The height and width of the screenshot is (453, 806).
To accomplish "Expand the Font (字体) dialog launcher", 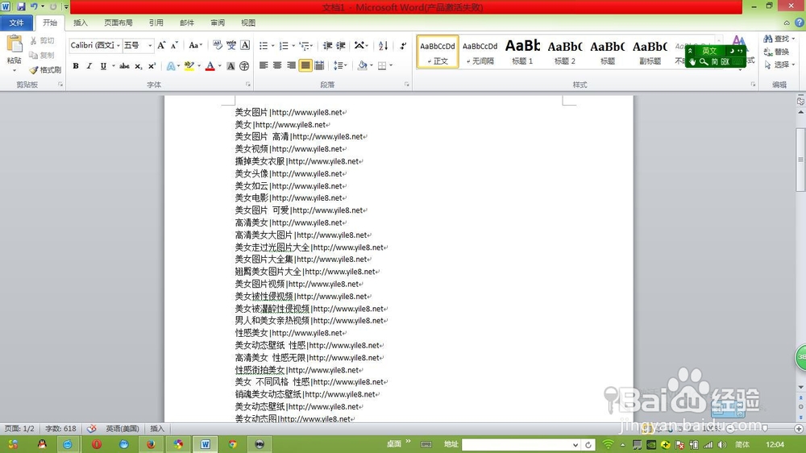I will click(x=247, y=85).
